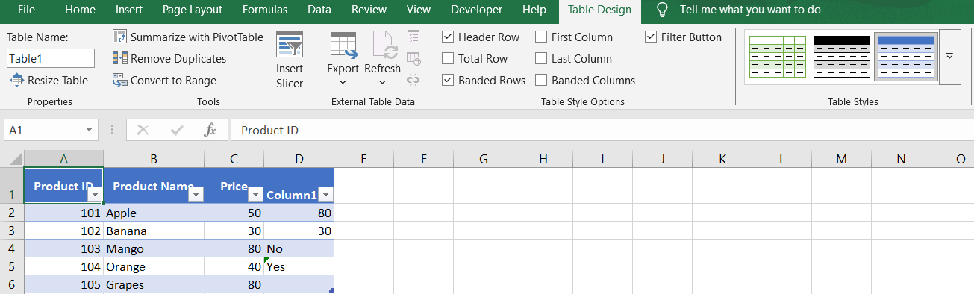Click the Resize Table icon
The width and height of the screenshot is (974, 294).
16,80
